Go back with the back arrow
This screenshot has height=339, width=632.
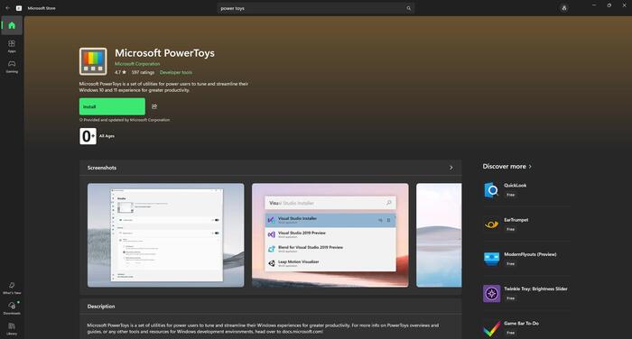pos(7,8)
